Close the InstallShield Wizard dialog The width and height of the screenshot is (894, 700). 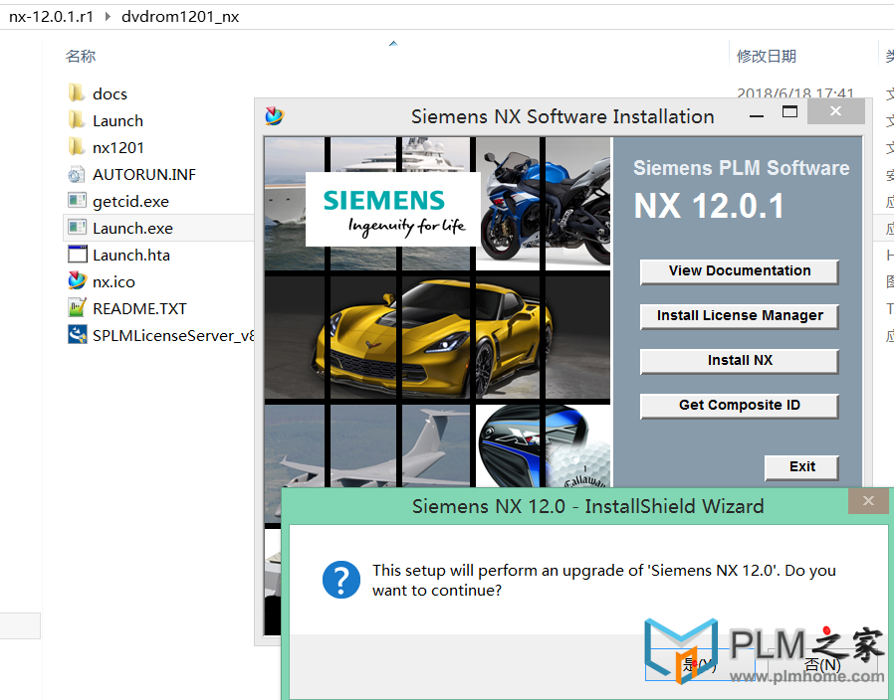coord(868,501)
